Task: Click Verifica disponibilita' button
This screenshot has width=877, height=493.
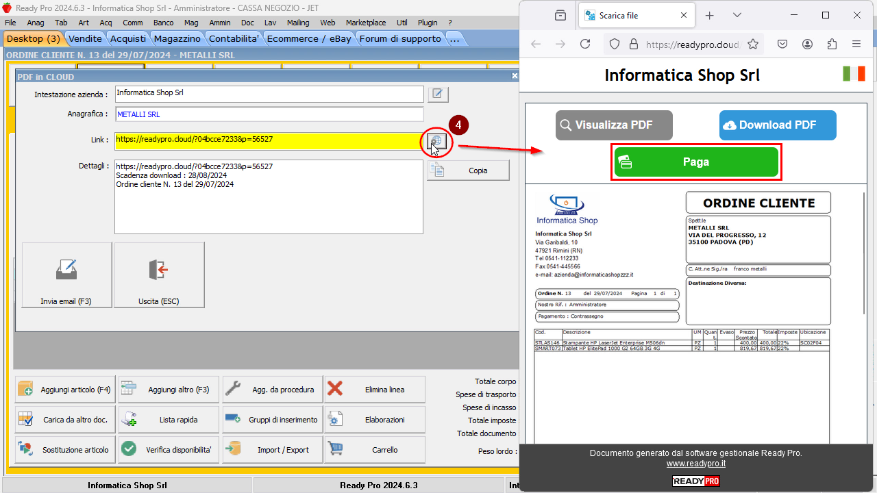Action: [169, 450]
